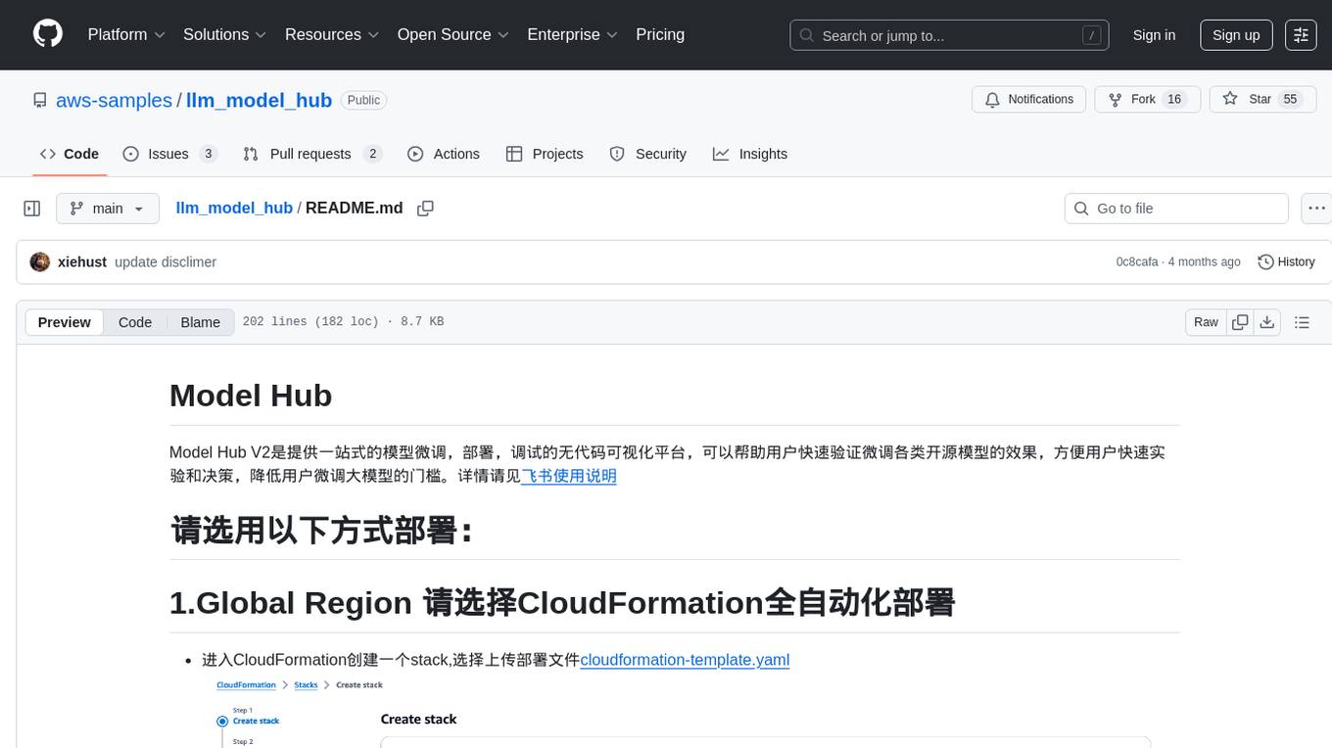Click the Sign up button
The height and width of the screenshot is (748, 1332).
[x=1236, y=34]
